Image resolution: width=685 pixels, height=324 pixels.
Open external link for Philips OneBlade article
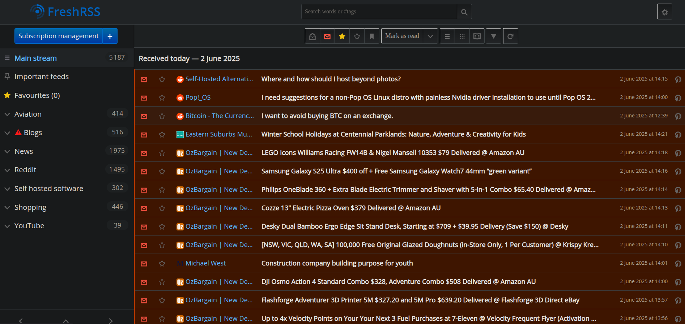point(678,190)
